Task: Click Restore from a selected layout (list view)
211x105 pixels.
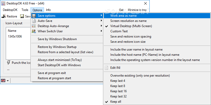Action: click(x=67, y=52)
